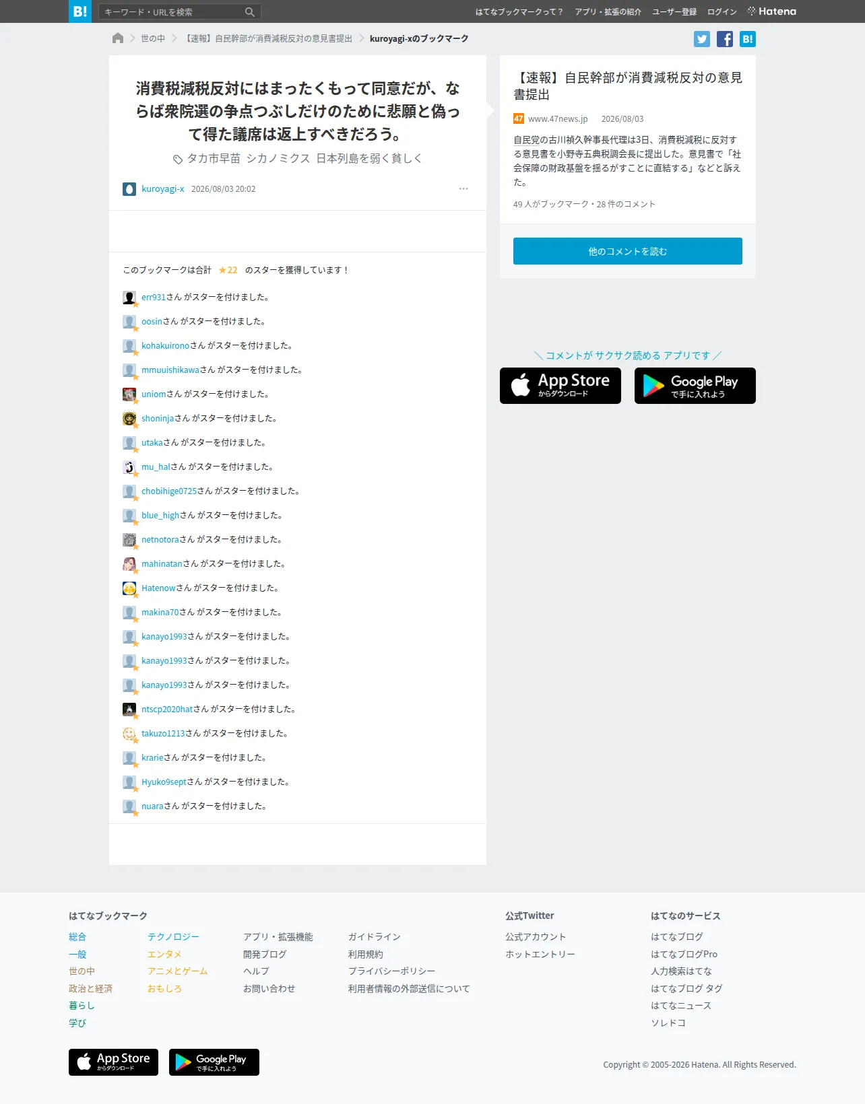Screen dimensions: 865x1104
Task: Click kuroyagi-x's avatar icon
Action: pos(129,189)
